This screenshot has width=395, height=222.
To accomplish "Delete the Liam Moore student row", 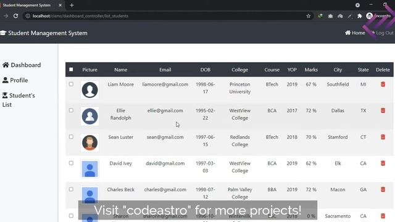I will [x=383, y=84].
